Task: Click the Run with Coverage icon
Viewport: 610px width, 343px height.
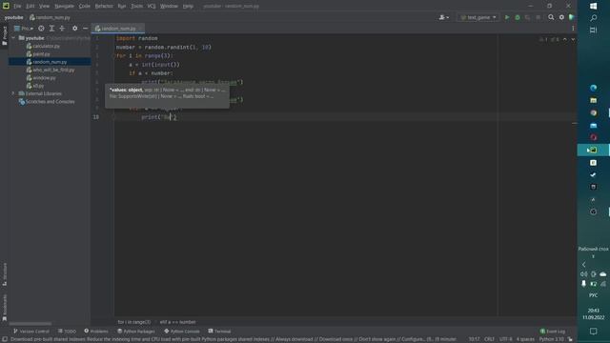Action: pyautogui.click(x=527, y=17)
